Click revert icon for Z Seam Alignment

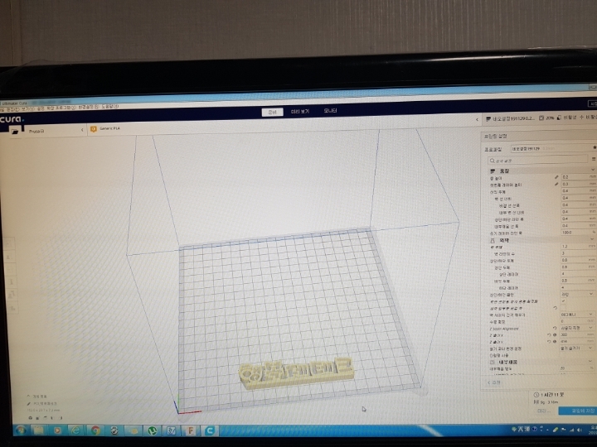(x=555, y=328)
